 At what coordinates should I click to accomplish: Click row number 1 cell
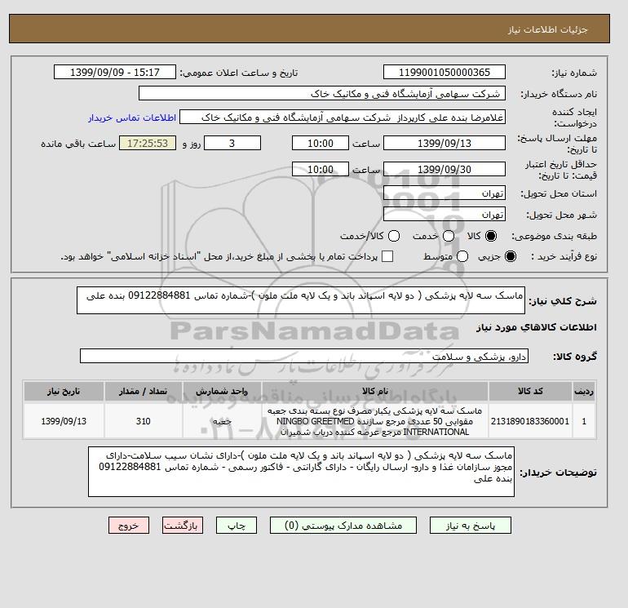pyautogui.click(x=584, y=421)
